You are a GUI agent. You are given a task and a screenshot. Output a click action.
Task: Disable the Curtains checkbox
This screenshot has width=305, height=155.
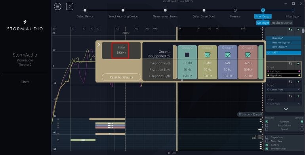(x=267, y=145)
